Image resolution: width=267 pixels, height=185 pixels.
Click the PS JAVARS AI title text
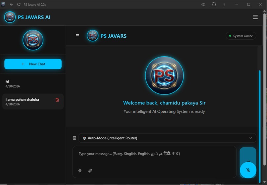point(34,17)
